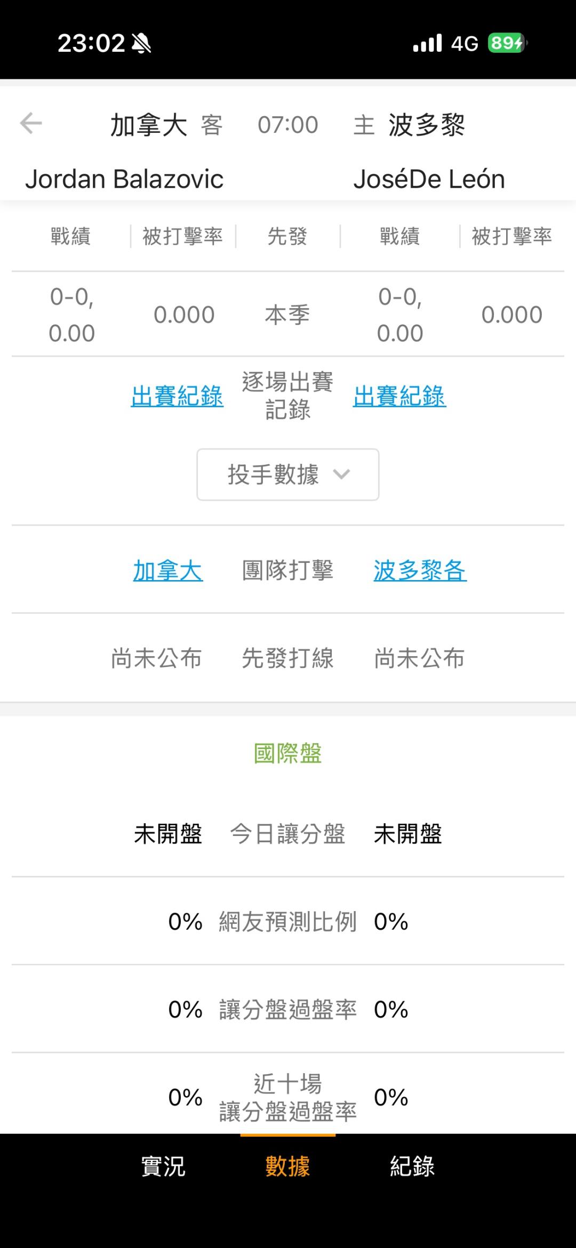Switch to the 實況 tab
This screenshot has width=576, height=1248.
click(163, 1166)
